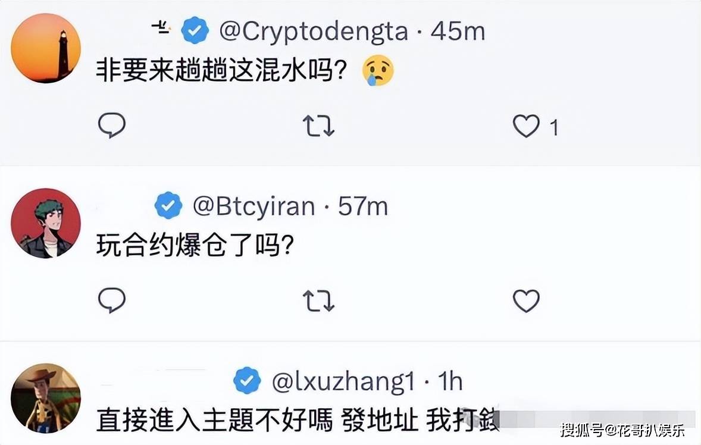Click the reply icon under @Cryptodengta's comment
The width and height of the screenshot is (701, 445).
[x=111, y=126]
